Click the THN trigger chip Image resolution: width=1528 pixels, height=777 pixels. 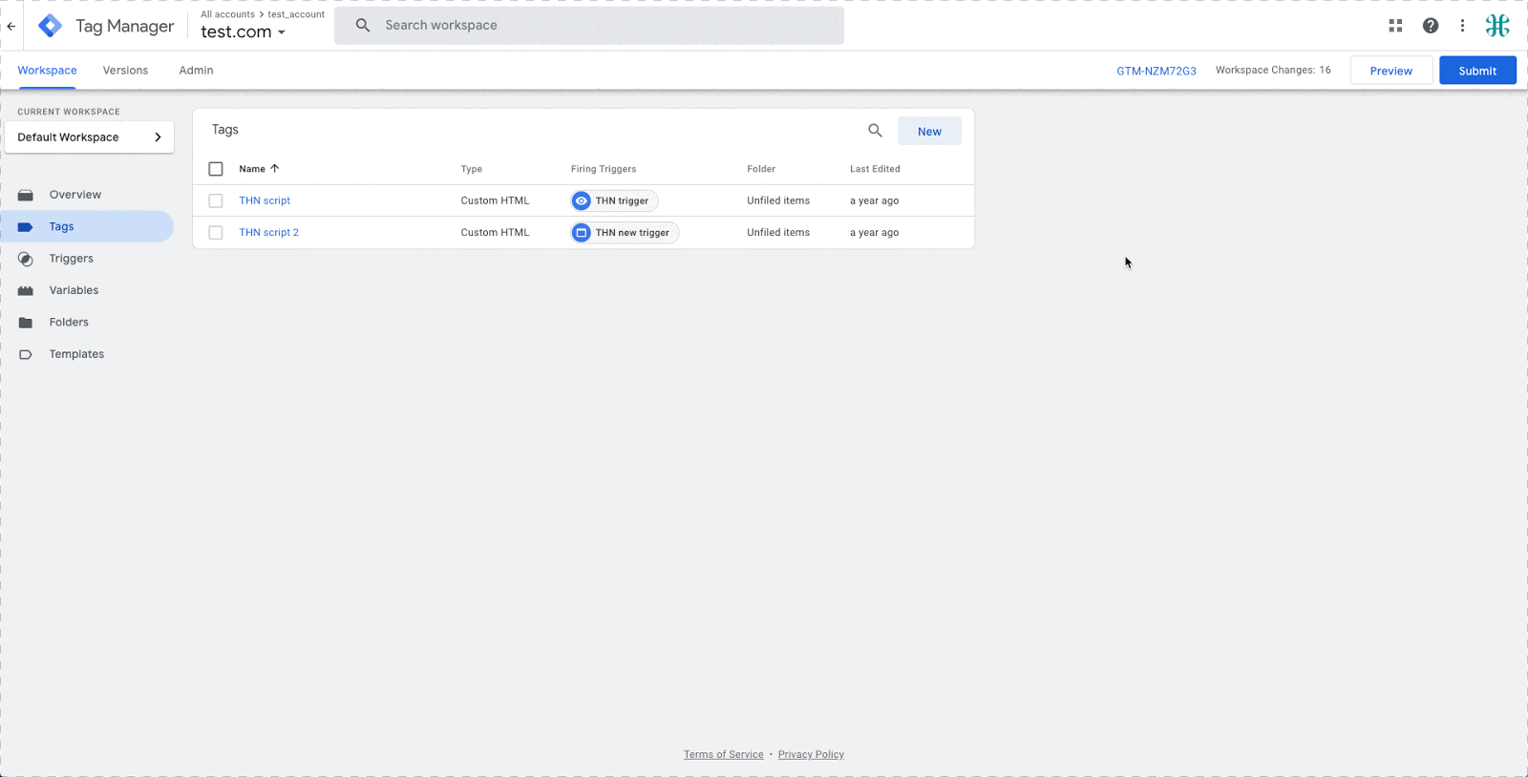[614, 200]
